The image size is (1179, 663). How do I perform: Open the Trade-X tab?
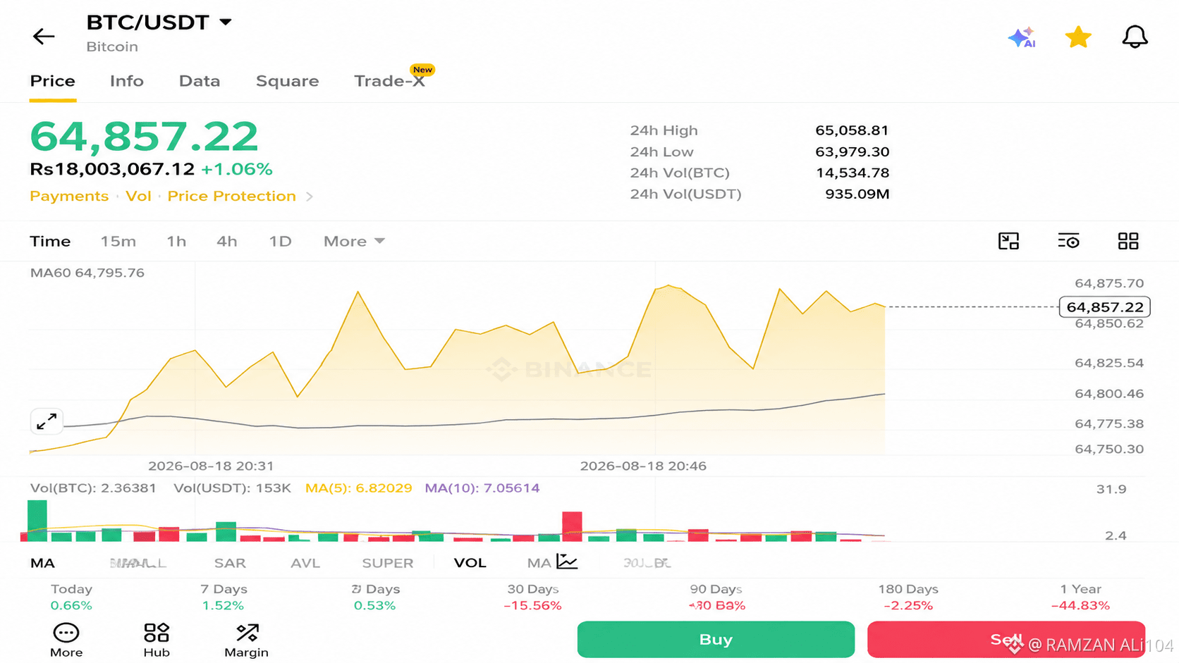click(390, 81)
